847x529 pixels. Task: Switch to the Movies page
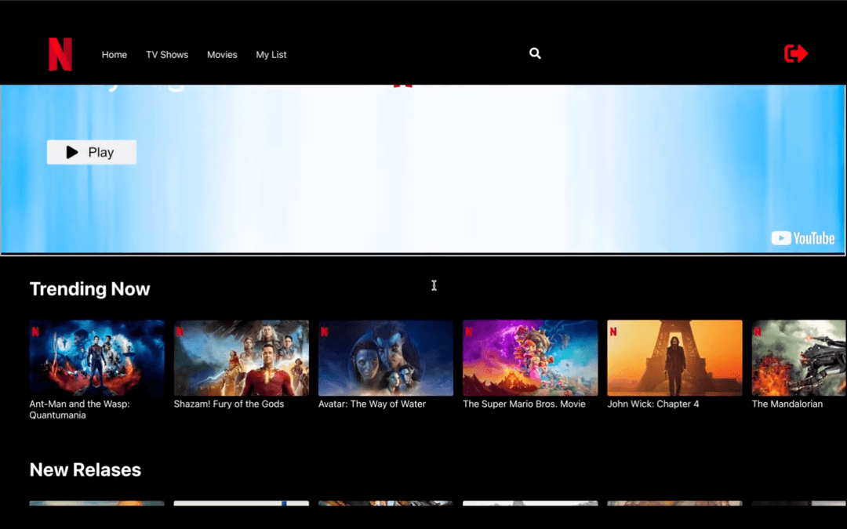(x=222, y=55)
